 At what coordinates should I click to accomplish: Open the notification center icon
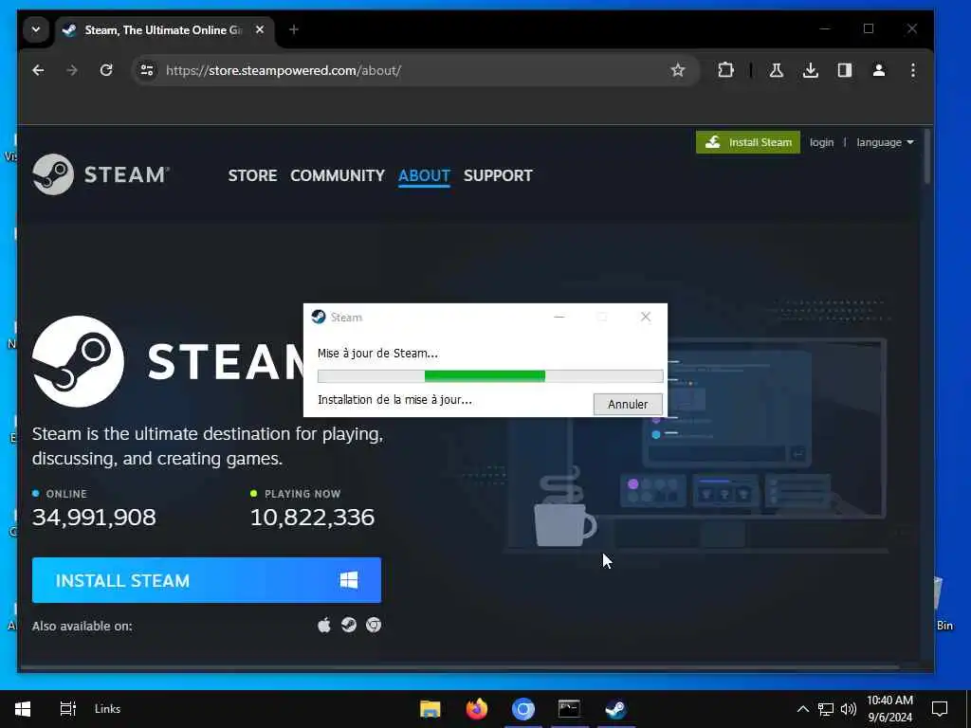[940, 709]
